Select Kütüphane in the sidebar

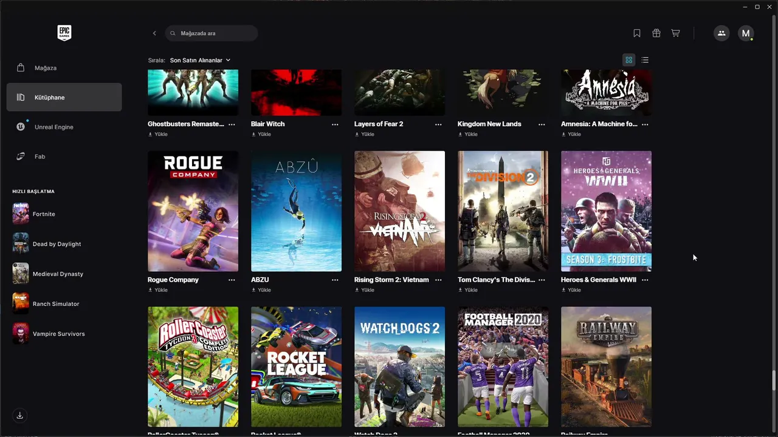point(64,97)
